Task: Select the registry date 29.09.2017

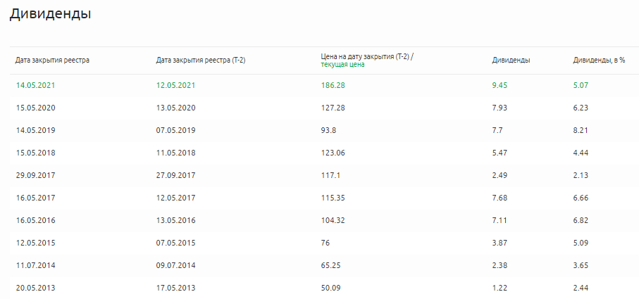Action: point(35,175)
